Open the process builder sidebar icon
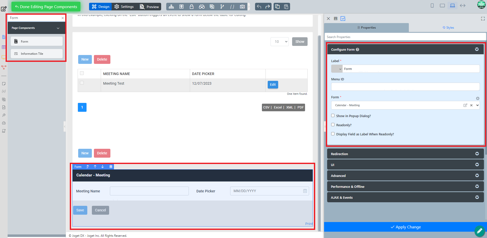The image size is (487, 238). pyautogui.click(x=4, y=67)
